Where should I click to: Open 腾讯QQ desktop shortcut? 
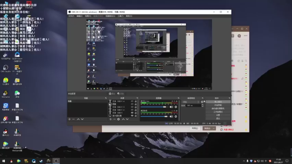[x=5, y=133]
